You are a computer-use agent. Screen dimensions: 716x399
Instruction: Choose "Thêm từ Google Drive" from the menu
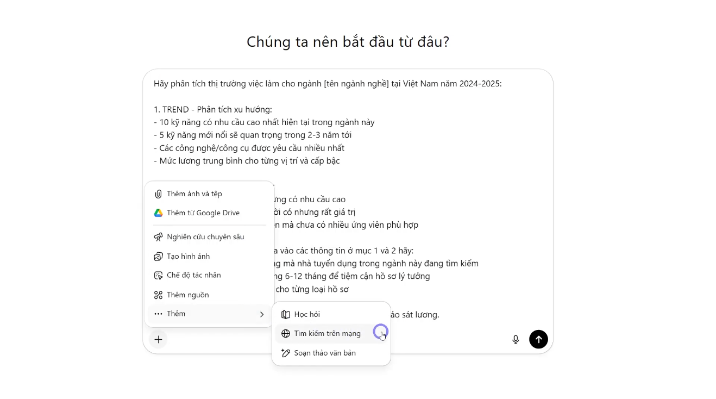click(203, 213)
